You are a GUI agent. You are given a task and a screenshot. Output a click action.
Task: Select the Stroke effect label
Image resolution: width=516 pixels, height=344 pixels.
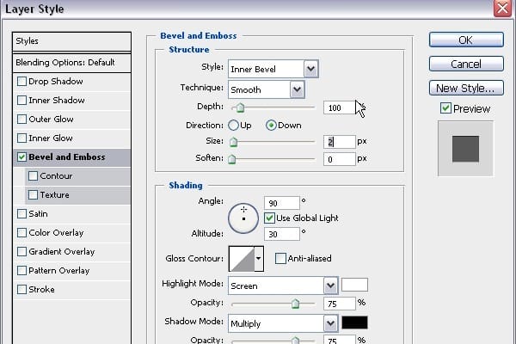tap(41, 289)
